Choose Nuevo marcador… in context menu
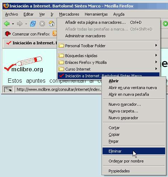 click(134, 104)
